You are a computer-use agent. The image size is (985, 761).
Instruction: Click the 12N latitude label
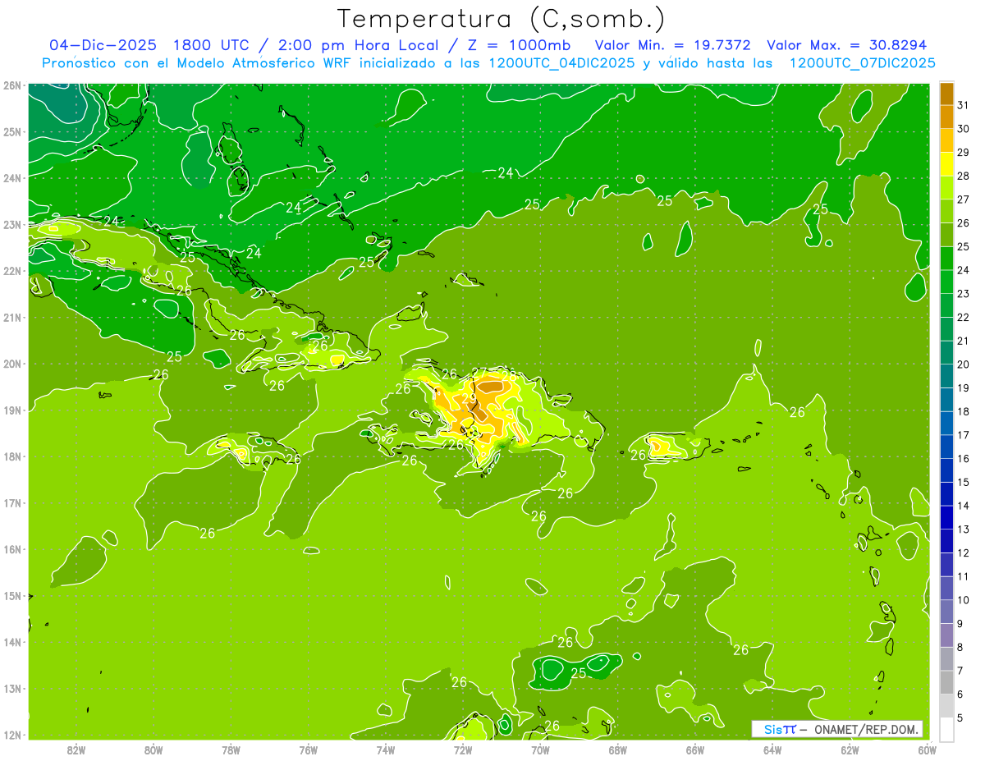[x=11, y=735]
